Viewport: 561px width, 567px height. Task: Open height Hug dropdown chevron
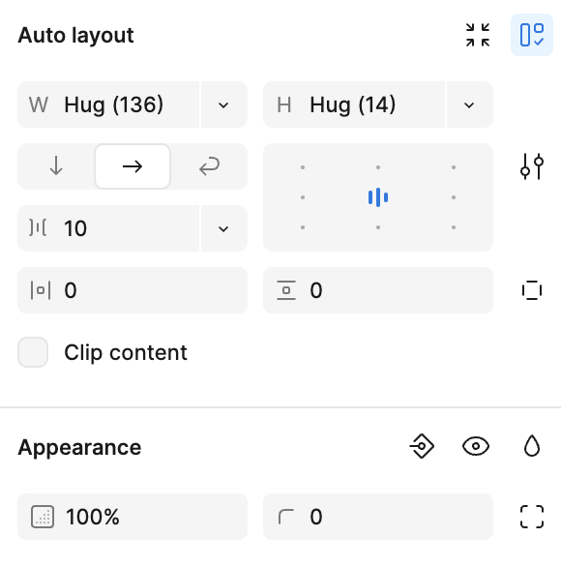tap(469, 104)
